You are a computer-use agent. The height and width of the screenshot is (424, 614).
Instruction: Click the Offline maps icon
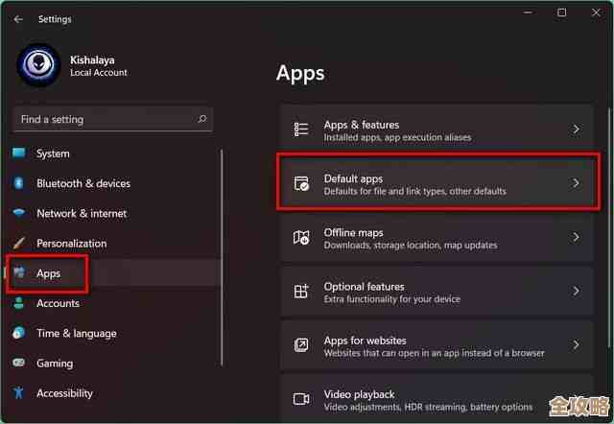pyautogui.click(x=301, y=237)
